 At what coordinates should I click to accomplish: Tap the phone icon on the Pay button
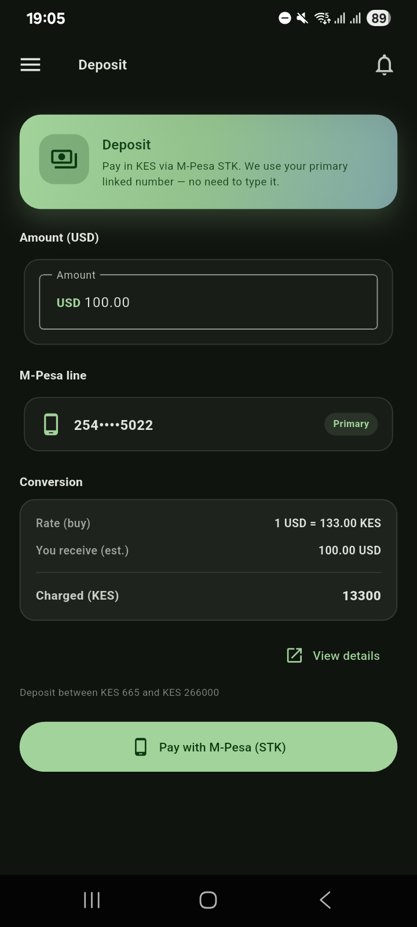click(141, 747)
